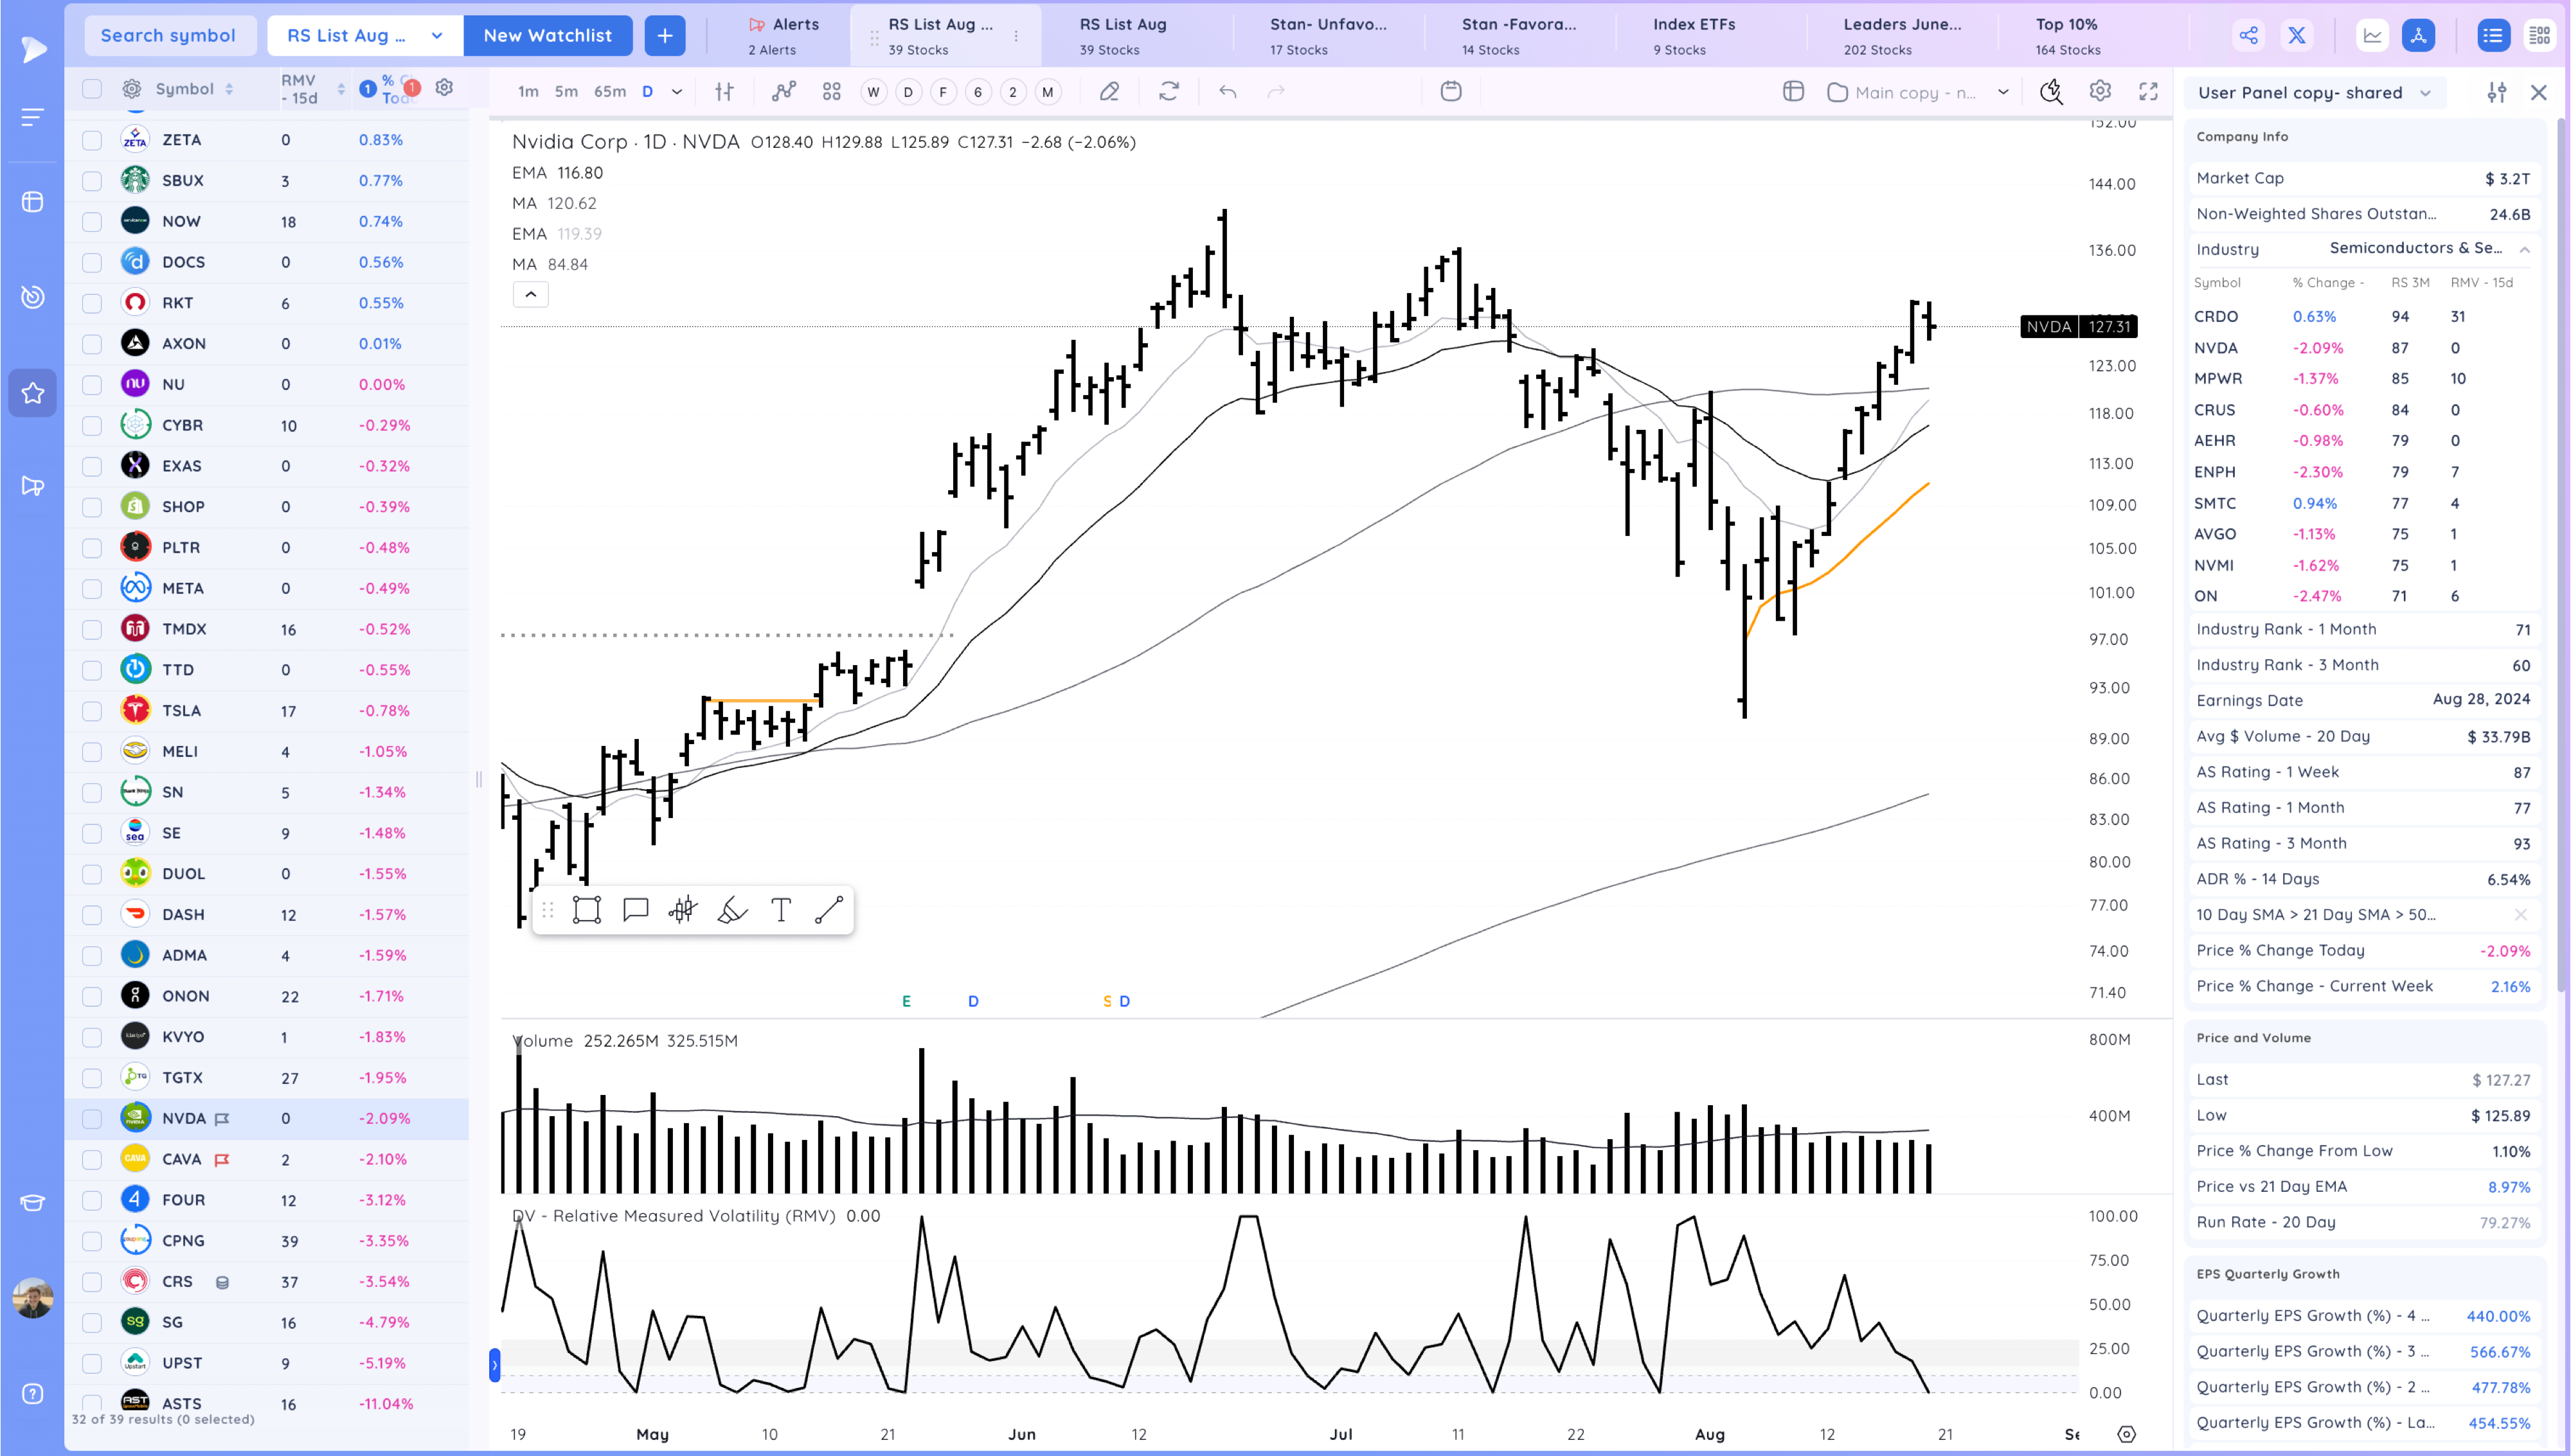Screen dimensions: 2571x1456
Task: Tick the checkbox next to PLTR
Action: point(92,548)
